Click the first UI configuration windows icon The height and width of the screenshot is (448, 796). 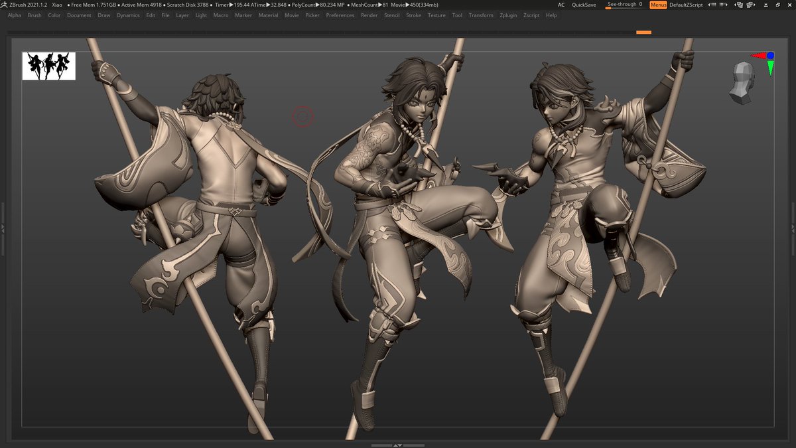tap(739, 5)
